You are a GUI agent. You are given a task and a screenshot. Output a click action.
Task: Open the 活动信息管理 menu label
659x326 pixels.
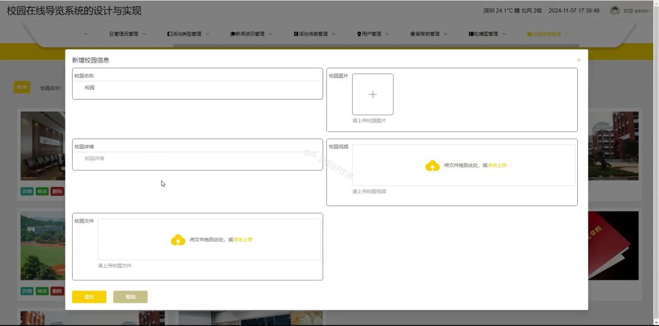pos(313,34)
